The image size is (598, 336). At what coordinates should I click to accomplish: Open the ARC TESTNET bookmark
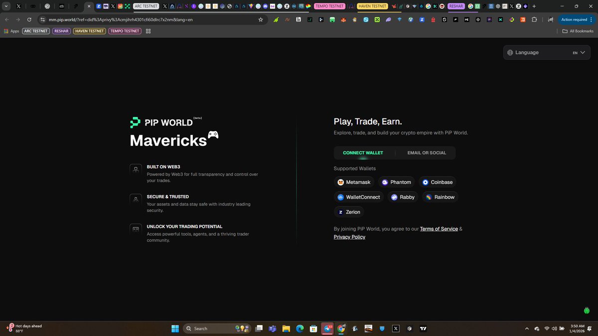[x=36, y=31]
